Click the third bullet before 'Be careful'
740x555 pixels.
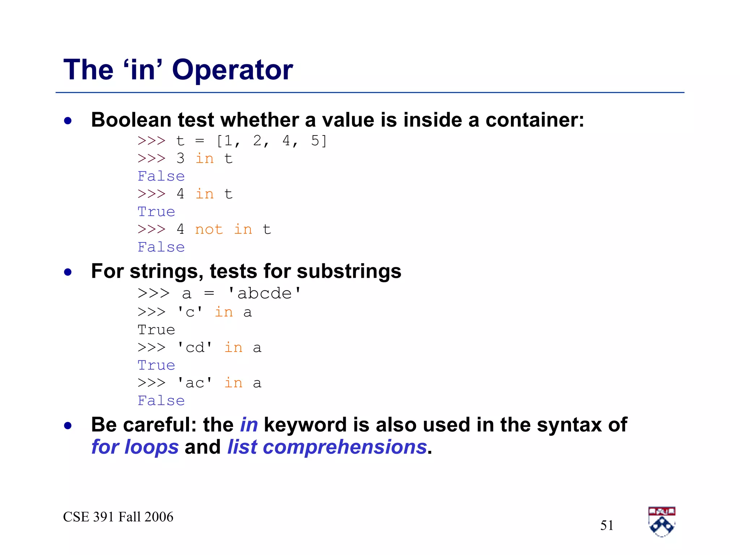tap(68, 426)
